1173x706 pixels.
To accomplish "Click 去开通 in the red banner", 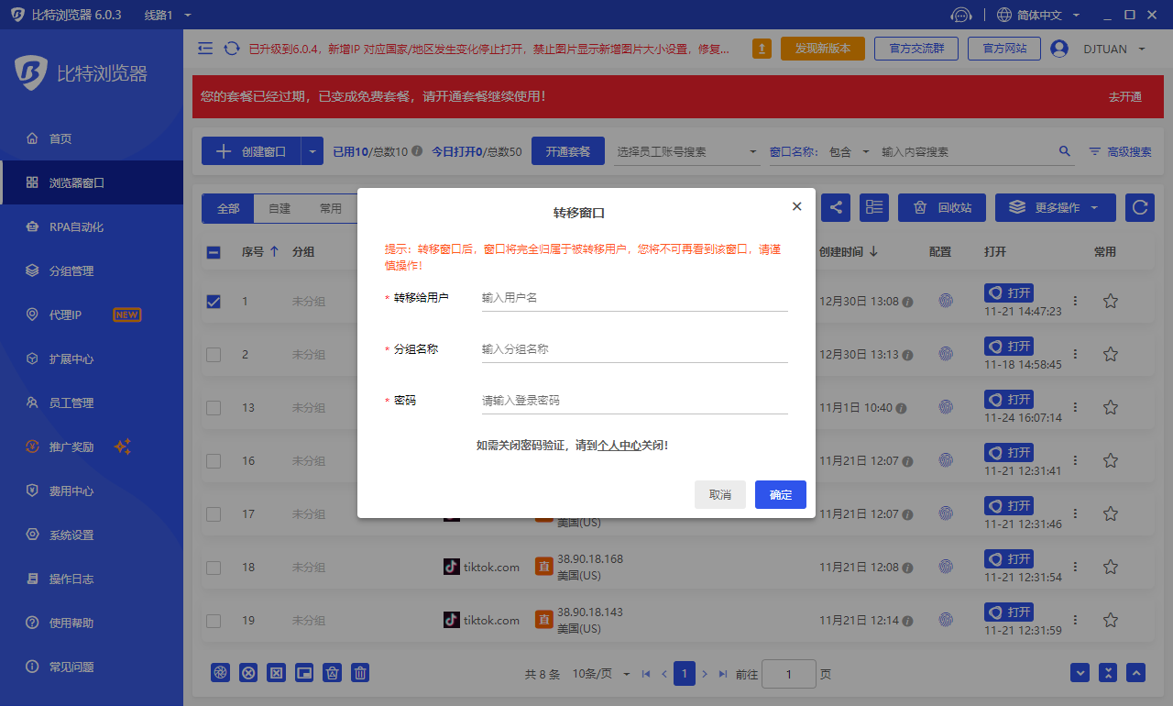I will (x=1125, y=96).
